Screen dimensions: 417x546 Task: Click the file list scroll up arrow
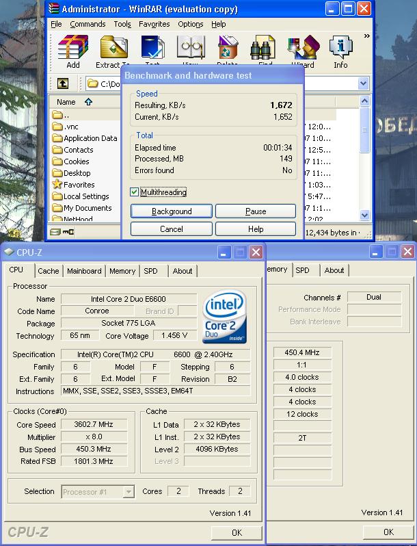364,101
